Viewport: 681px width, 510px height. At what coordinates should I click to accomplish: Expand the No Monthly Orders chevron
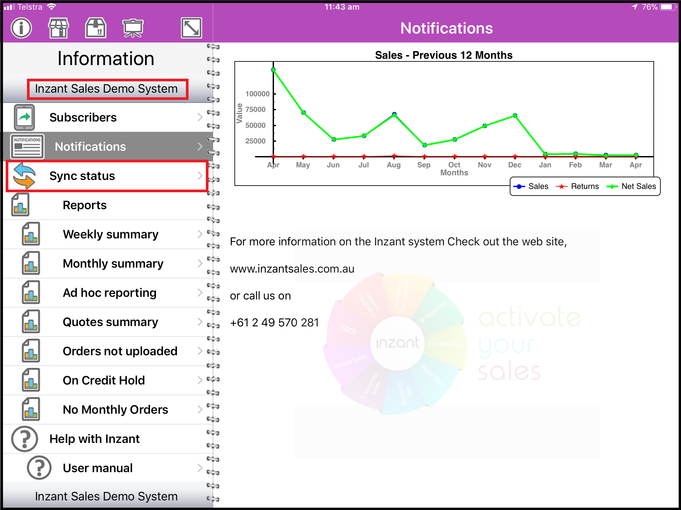[200, 409]
